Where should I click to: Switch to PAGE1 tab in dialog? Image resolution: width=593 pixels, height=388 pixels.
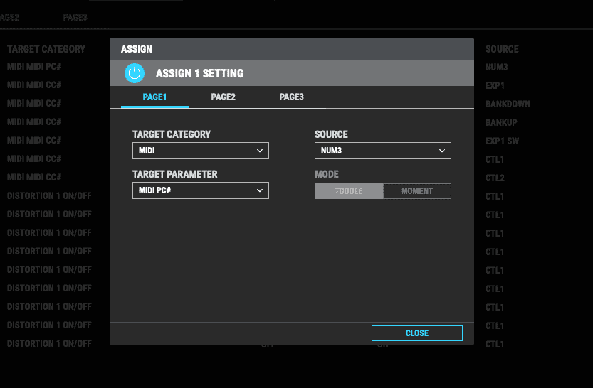[x=154, y=97]
